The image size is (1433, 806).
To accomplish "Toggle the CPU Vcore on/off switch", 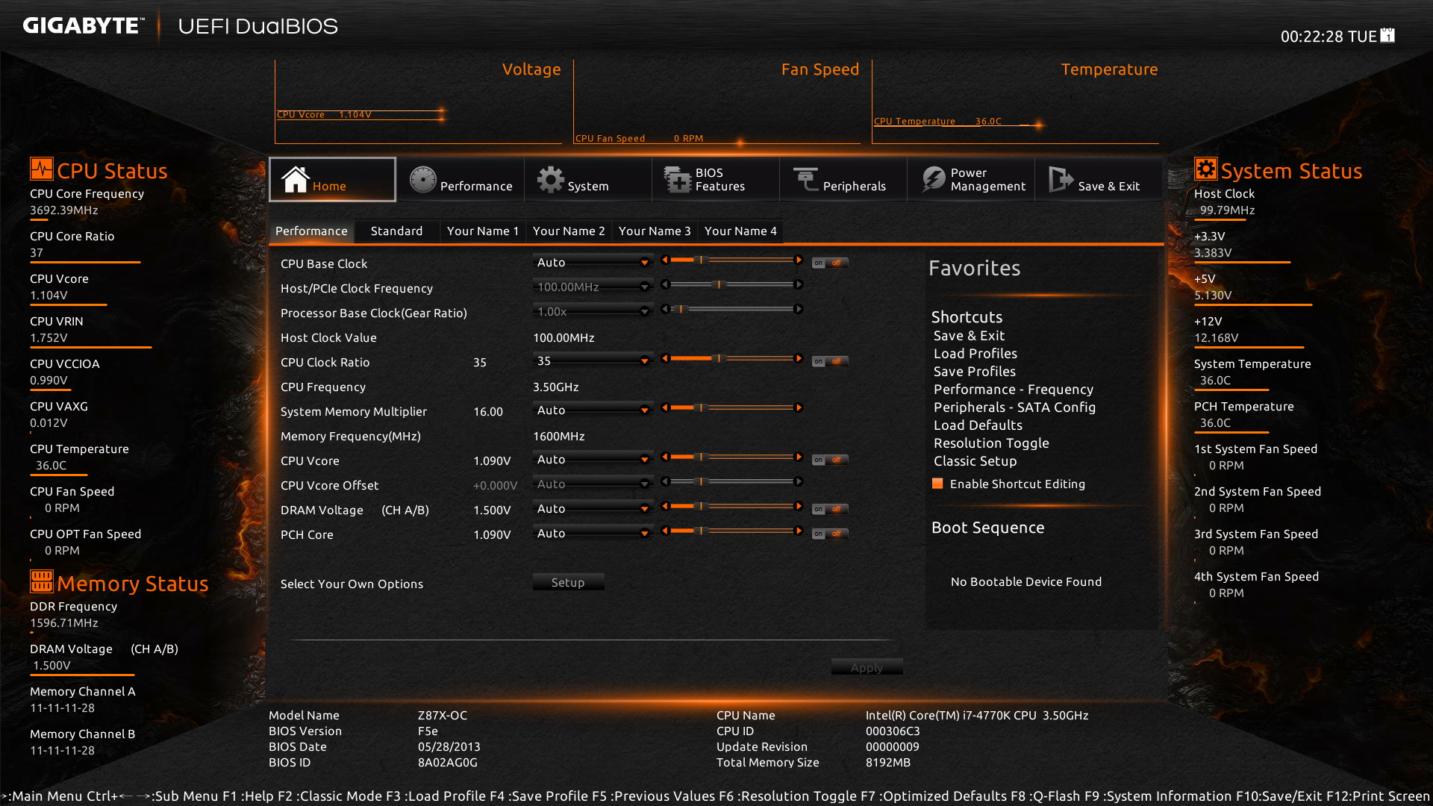I will click(x=830, y=460).
